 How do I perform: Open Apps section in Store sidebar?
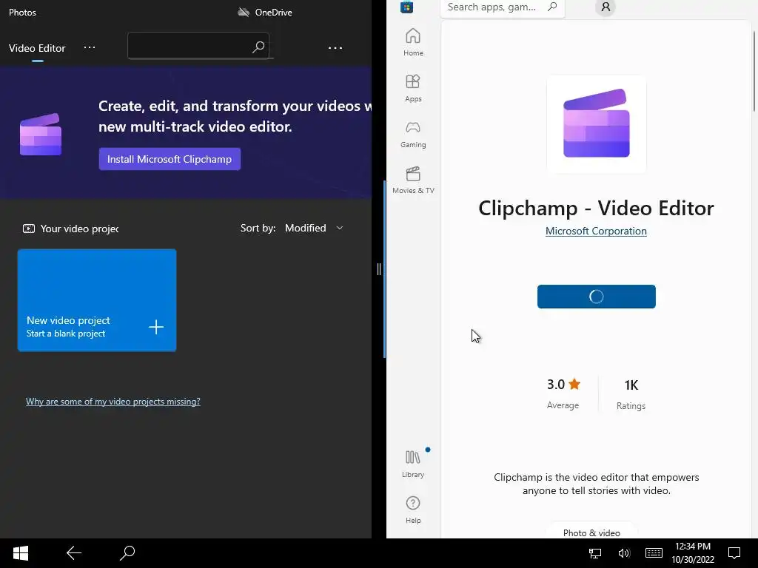[x=413, y=89]
